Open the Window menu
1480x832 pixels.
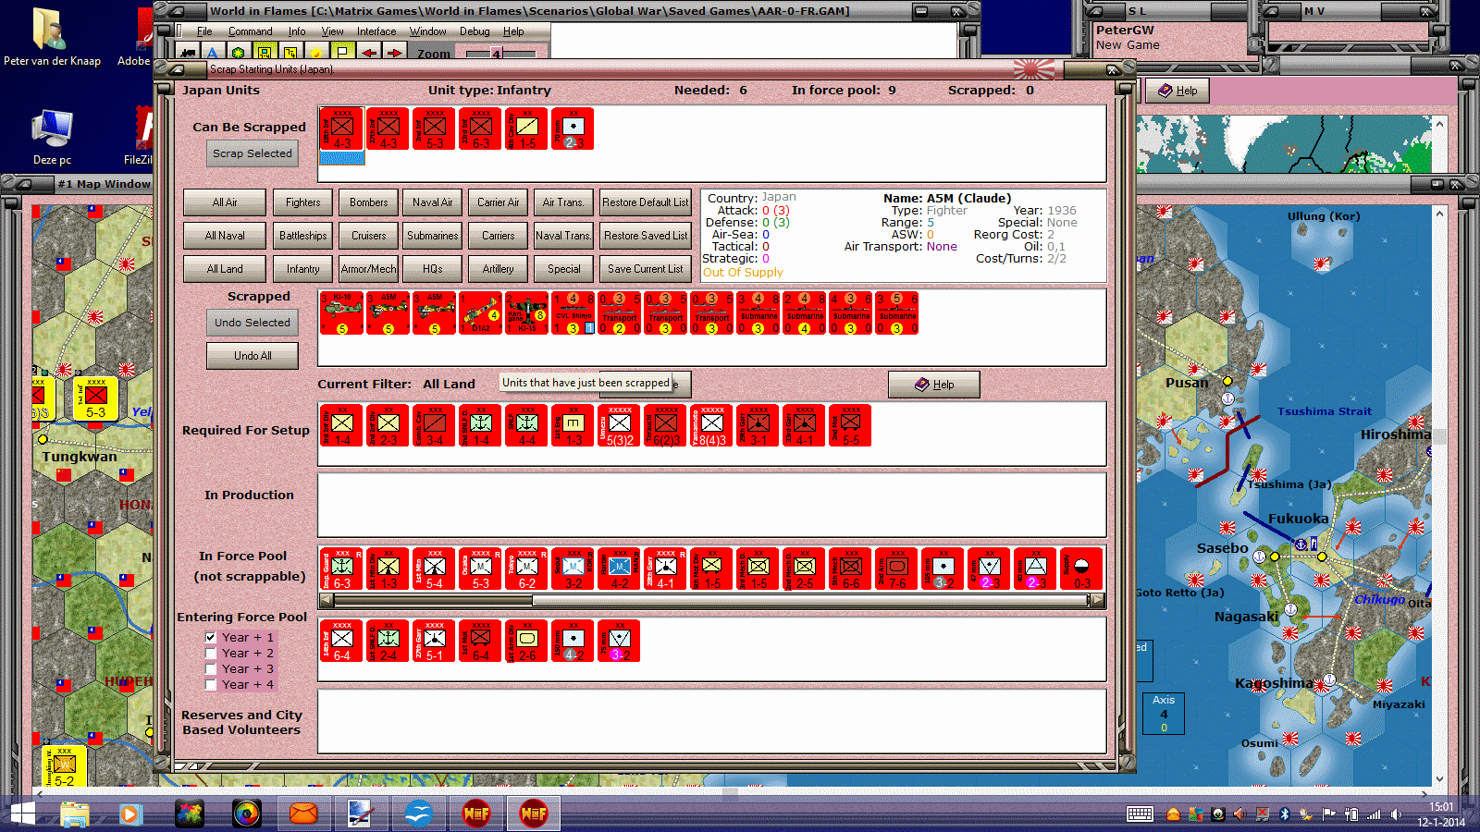(x=427, y=31)
